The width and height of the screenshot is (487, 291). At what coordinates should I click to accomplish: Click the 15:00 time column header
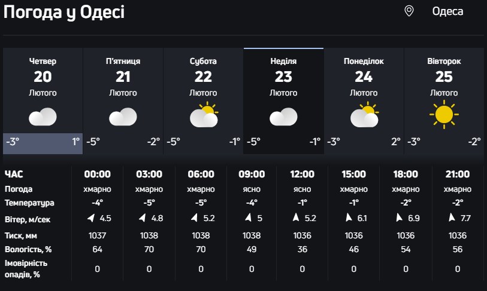coord(354,174)
